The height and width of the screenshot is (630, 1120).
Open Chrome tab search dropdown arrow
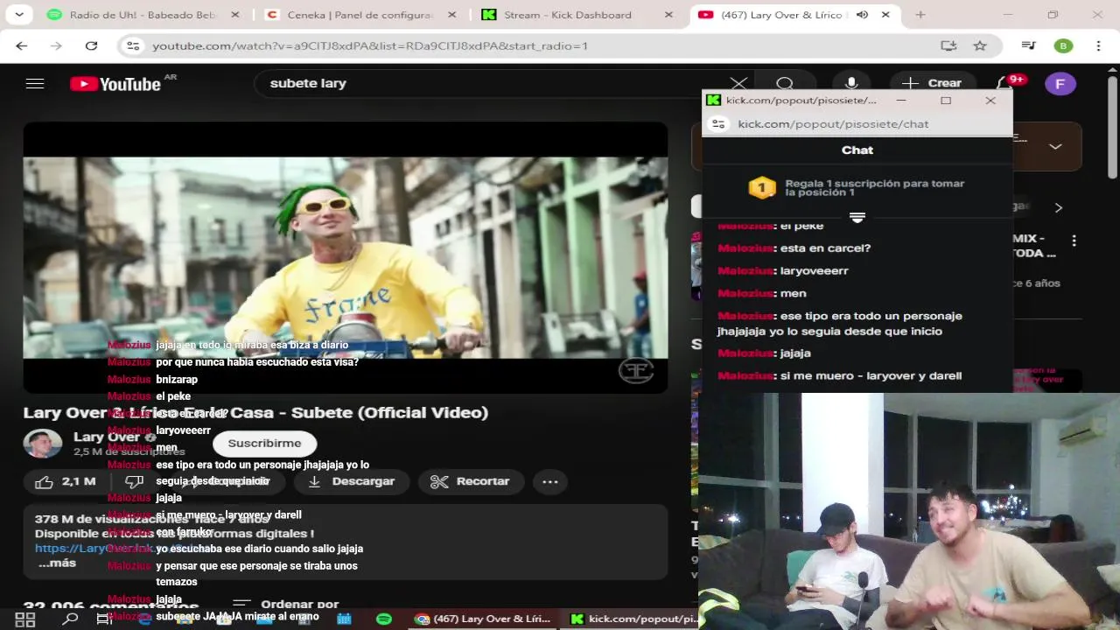coord(19,15)
